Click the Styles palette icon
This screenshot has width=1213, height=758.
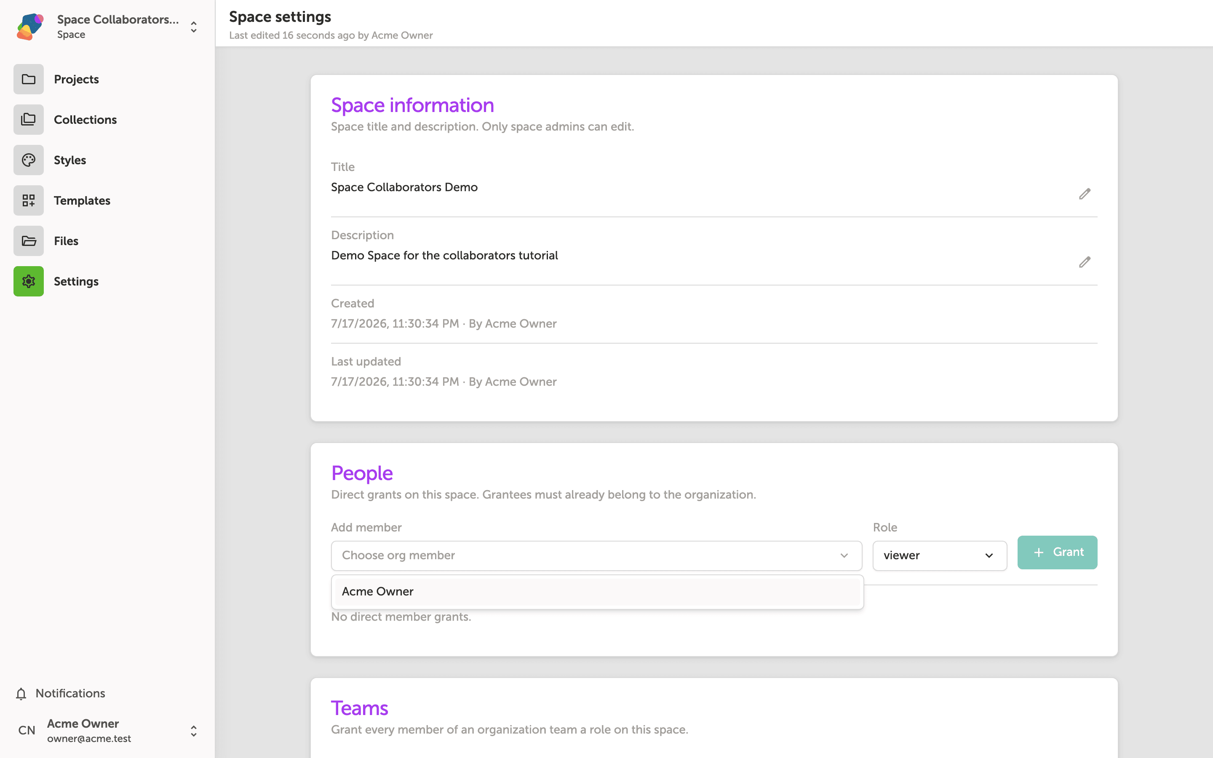29,160
